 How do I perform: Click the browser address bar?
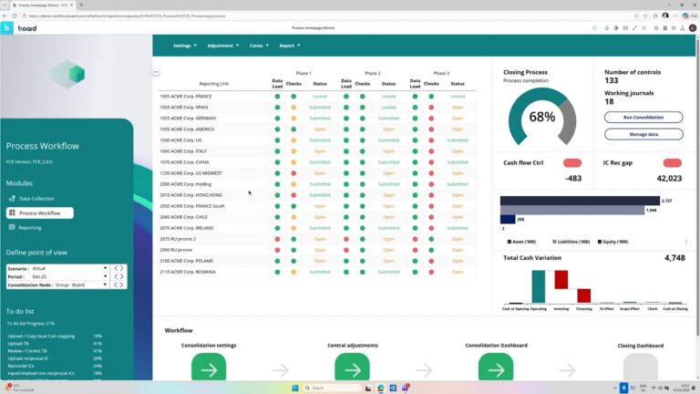(326, 16)
